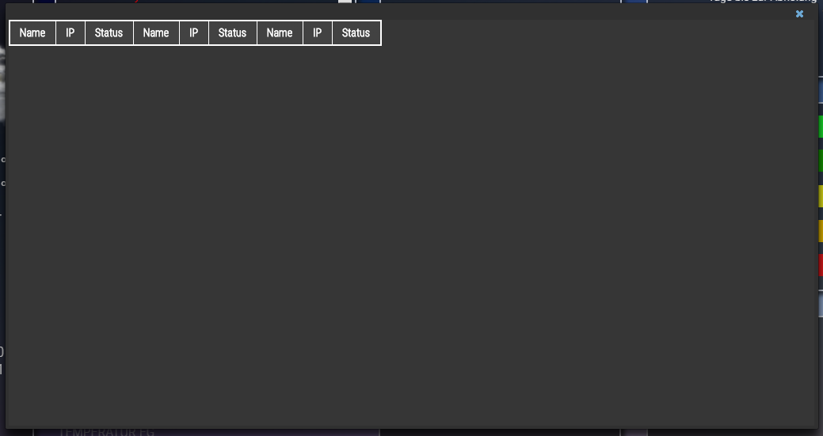Click the light blue bar below the red bar
Image resolution: width=823 pixels, height=436 pixels.
click(x=820, y=305)
